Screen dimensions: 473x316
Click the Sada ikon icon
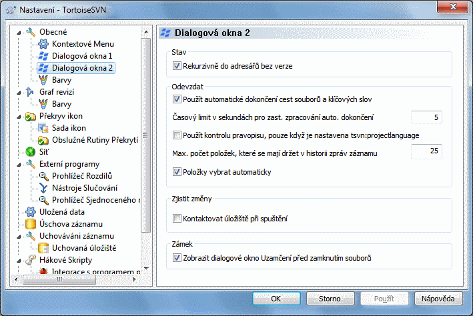tap(43, 128)
